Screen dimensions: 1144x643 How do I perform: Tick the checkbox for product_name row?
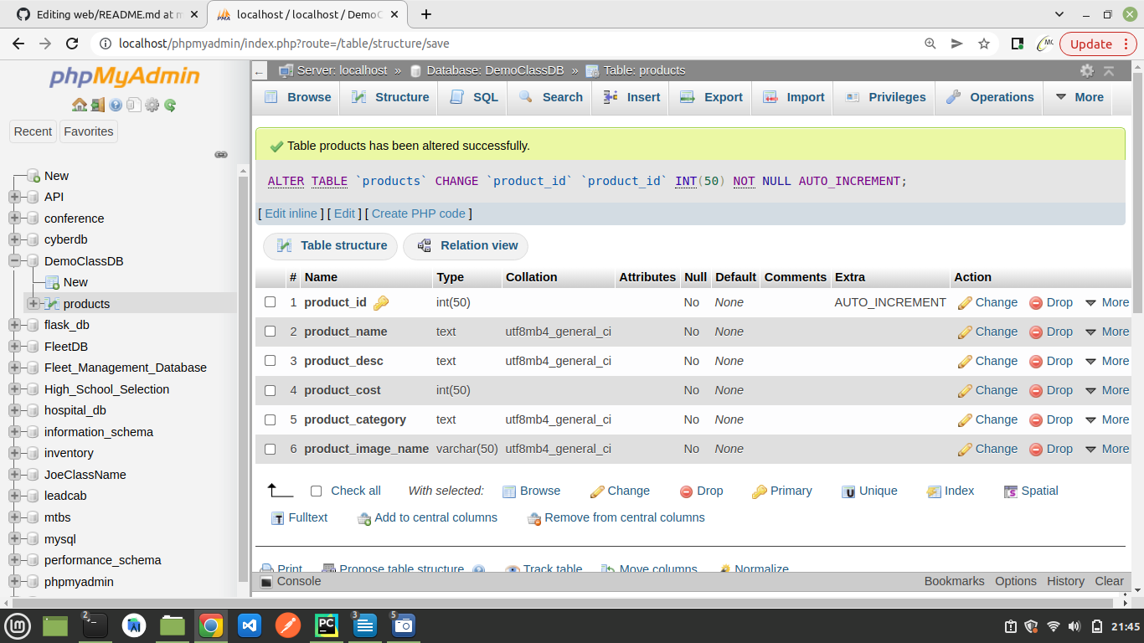click(271, 332)
